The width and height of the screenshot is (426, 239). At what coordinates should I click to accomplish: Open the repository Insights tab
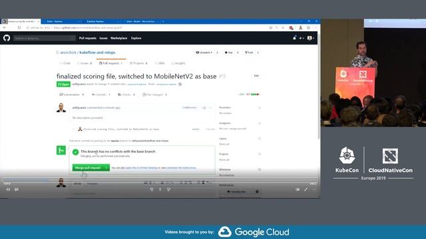(x=178, y=63)
